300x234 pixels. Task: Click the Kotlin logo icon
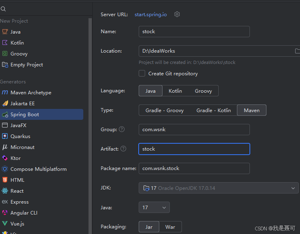5,43
